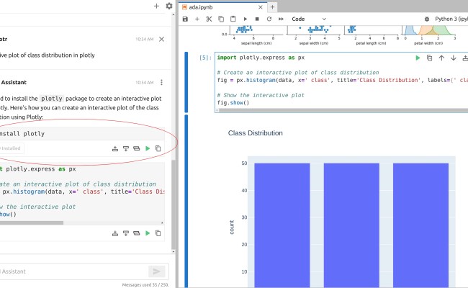
Task: Move cell [5] down
Action: [x=454, y=58]
